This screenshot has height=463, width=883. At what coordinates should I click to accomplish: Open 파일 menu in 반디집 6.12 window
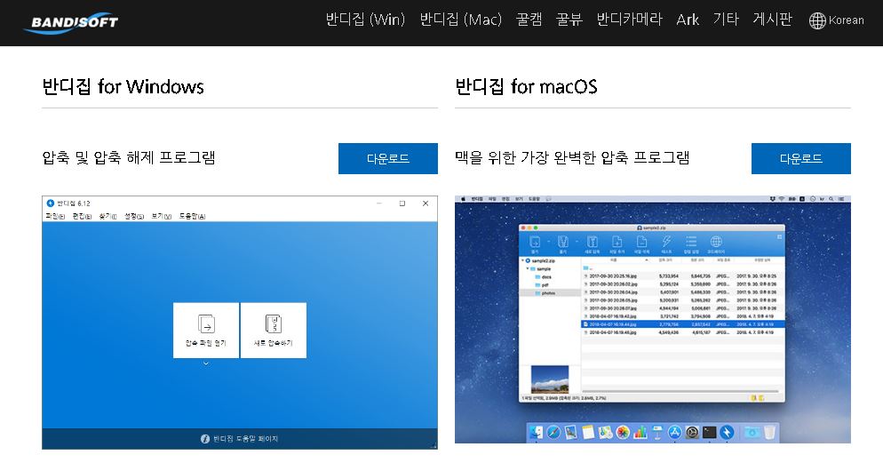55,216
